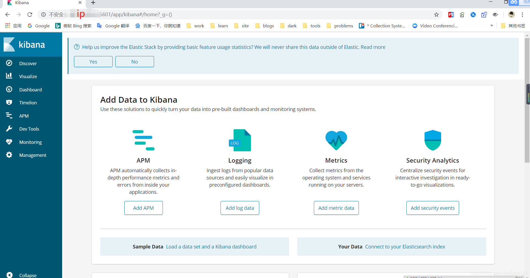530x278 pixels.
Task: Open the Dev Tools wrench icon
Action: click(x=9, y=129)
